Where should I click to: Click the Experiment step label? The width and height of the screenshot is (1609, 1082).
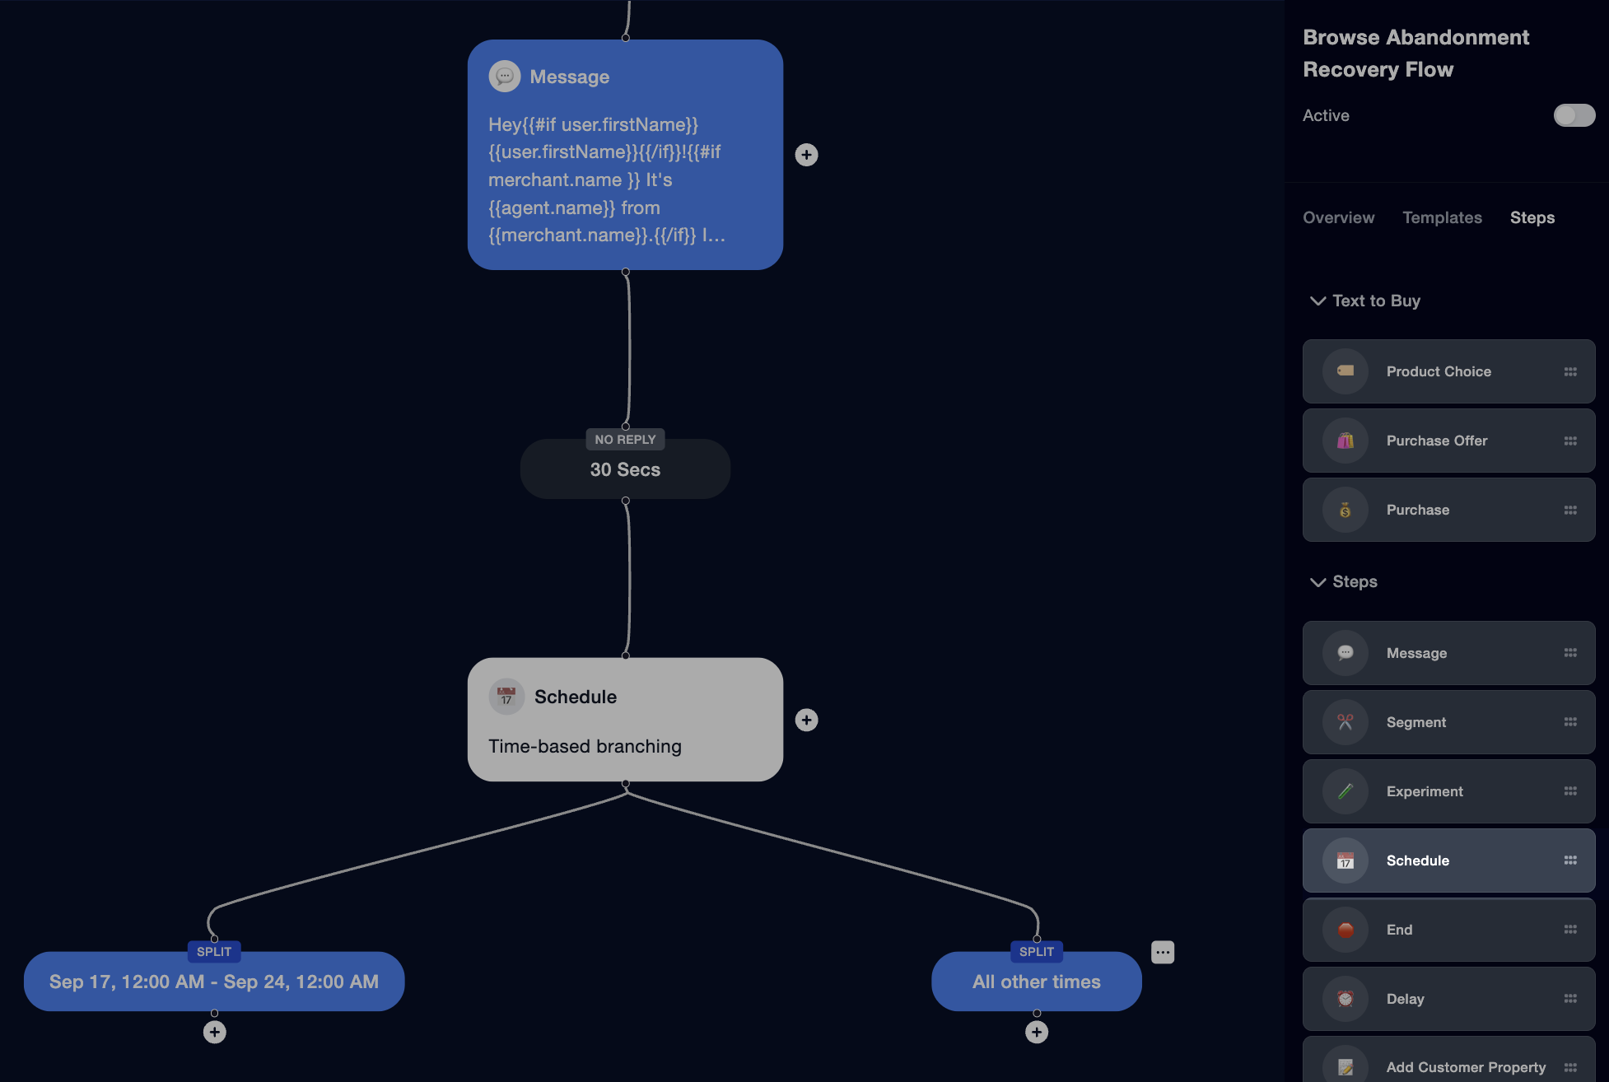tap(1424, 791)
